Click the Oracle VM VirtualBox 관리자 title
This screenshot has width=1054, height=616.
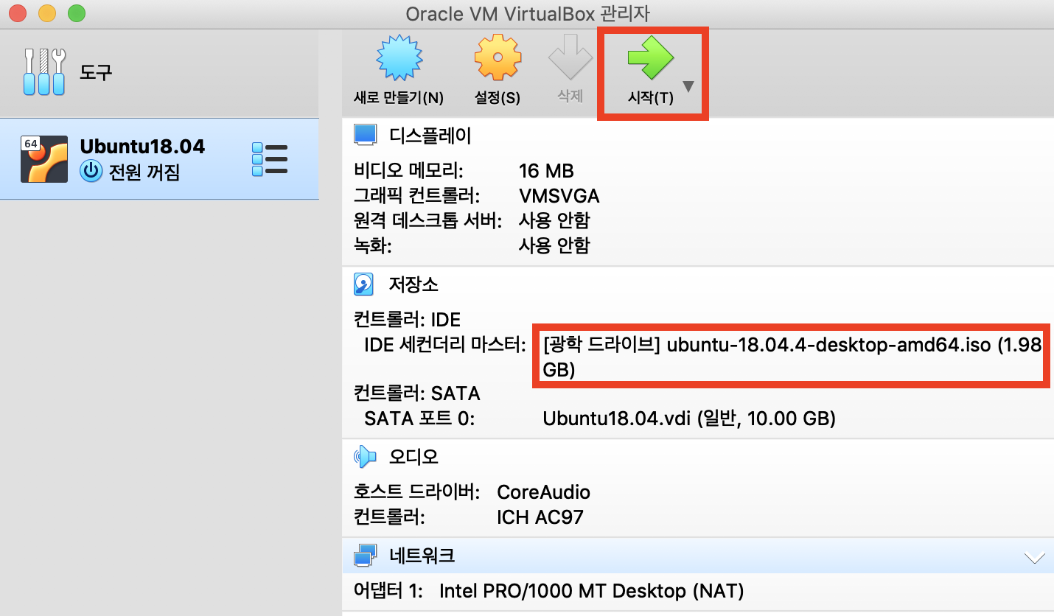point(528,14)
